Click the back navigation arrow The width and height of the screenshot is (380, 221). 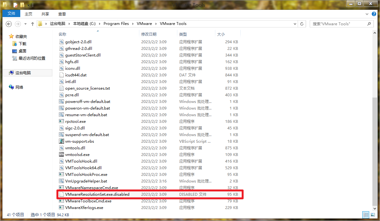tap(9, 24)
